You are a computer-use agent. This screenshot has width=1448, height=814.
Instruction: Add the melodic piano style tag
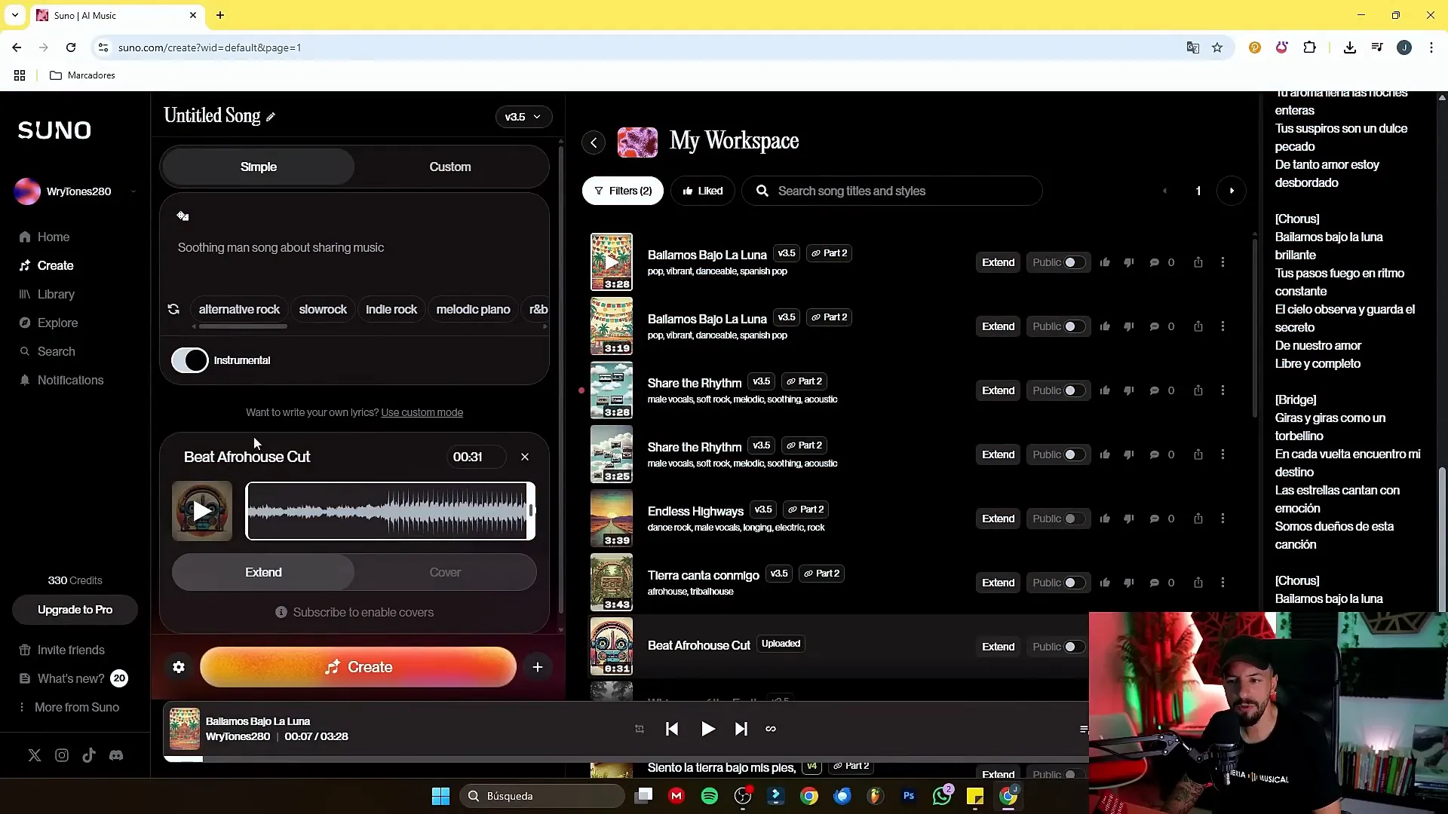473,309
